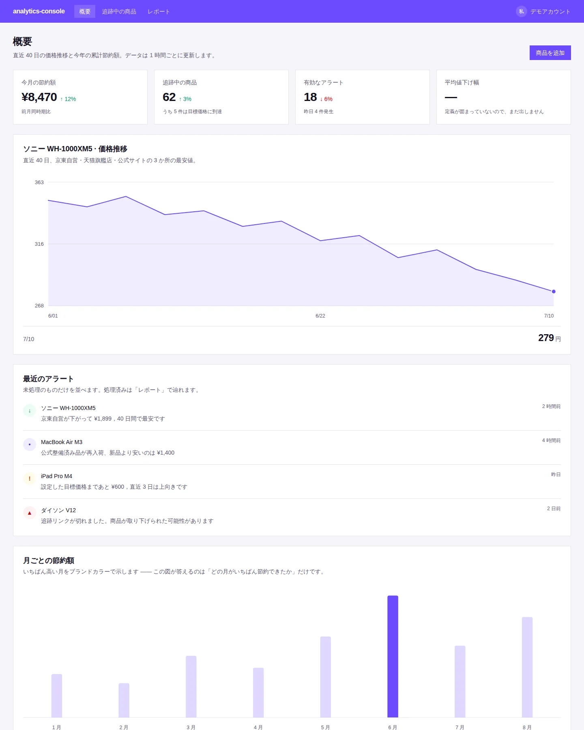The width and height of the screenshot is (584, 730).
Task: Click the 2 日前 timestamp
Action: click(x=554, y=509)
